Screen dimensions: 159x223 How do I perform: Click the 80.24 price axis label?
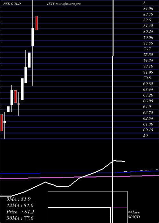(x=148, y=32)
